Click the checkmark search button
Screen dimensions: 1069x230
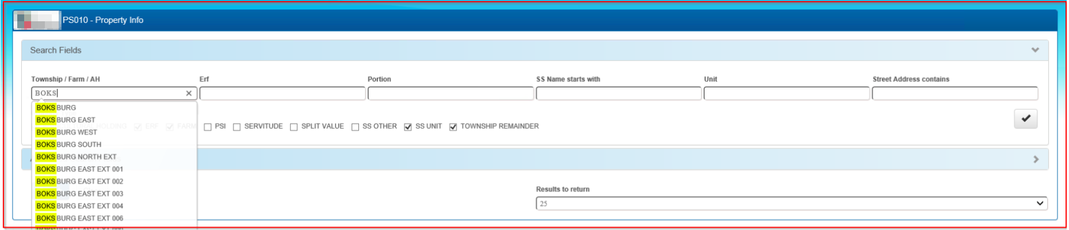(x=1025, y=118)
